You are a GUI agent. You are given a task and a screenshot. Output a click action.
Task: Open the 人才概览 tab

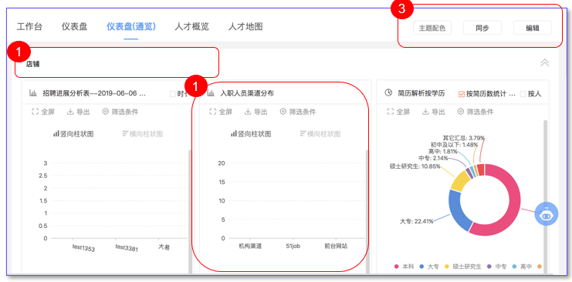pyautogui.click(x=192, y=27)
